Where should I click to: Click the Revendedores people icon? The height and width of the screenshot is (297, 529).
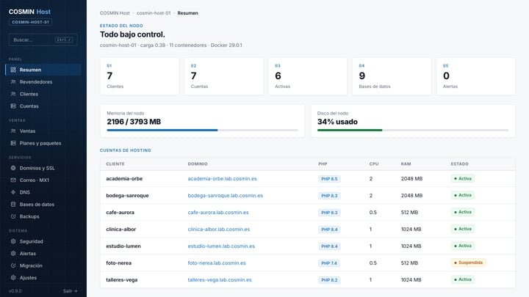tap(13, 82)
